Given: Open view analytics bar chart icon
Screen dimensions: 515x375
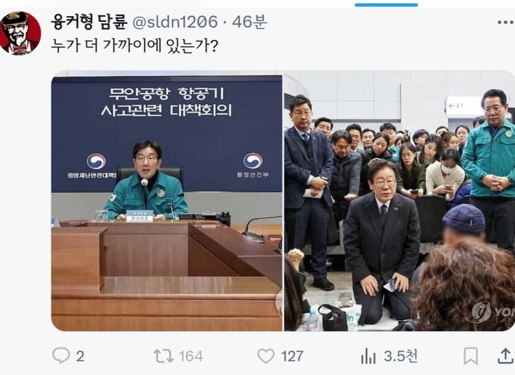Looking at the screenshot, I should (368, 356).
